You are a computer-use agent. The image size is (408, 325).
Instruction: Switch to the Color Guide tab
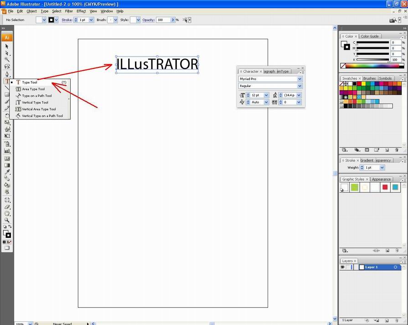point(370,36)
